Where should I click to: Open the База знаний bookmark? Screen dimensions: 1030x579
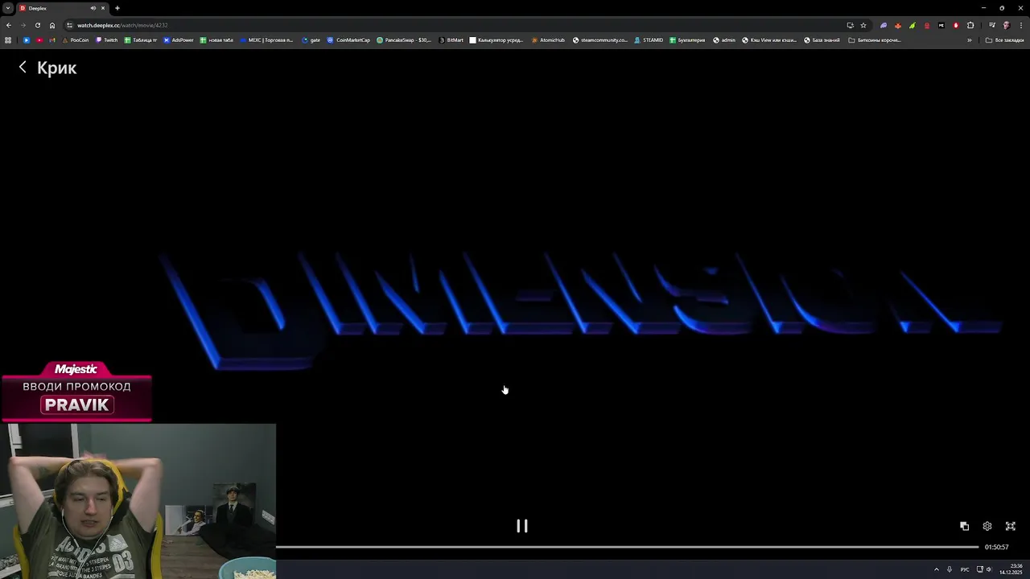pos(822,40)
